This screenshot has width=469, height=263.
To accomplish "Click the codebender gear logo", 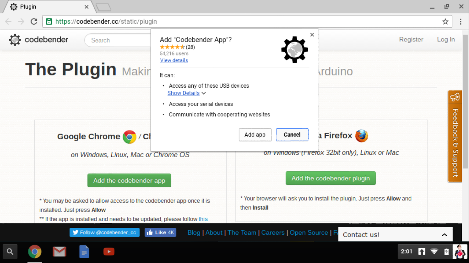I will coord(15,40).
